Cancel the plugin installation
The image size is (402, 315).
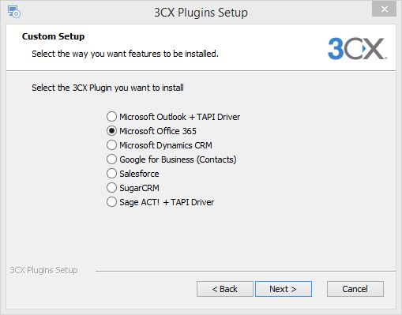point(355,289)
